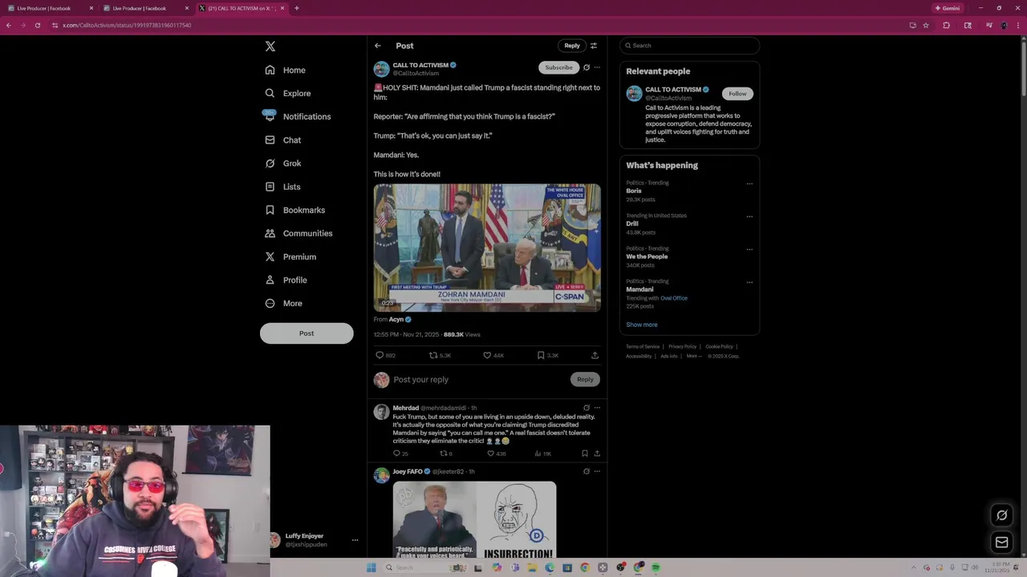
Task: Click the Gemini button in browser bar
Action: click(x=948, y=8)
